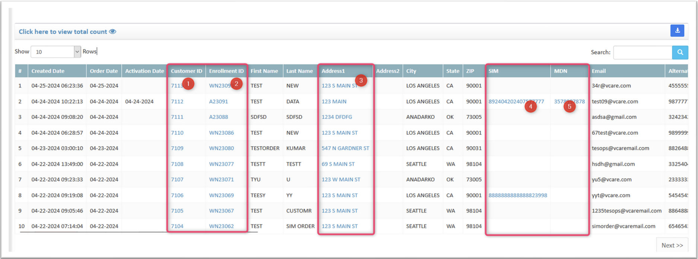The image size is (698, 259).
Task: Click address link 547 N GARDNER ST
Action: coord(345,148)
